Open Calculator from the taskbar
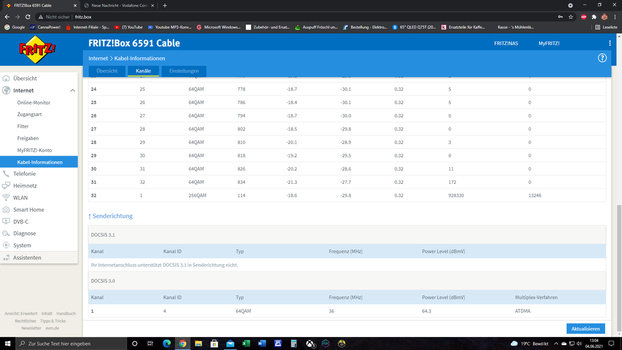The width and height of the screenshot is (622, 350). [x=293, y=344]
